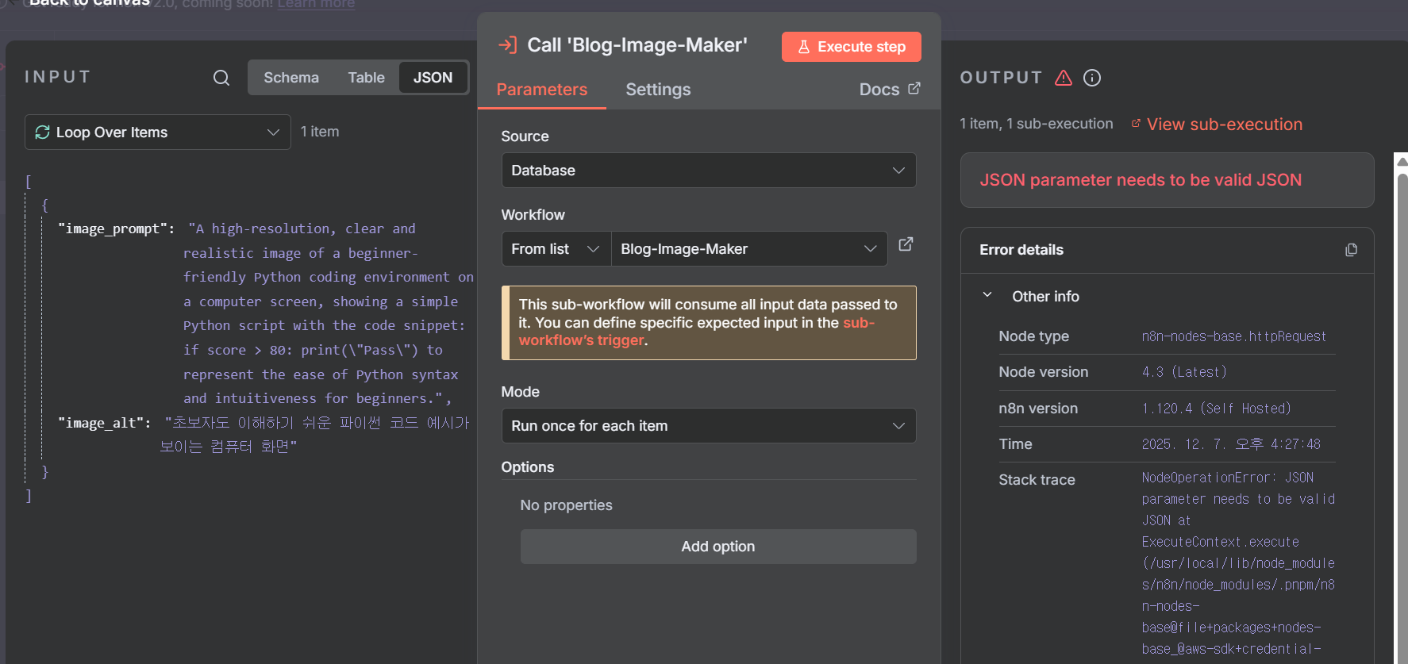Collapse the Other info section

(987, 295)
